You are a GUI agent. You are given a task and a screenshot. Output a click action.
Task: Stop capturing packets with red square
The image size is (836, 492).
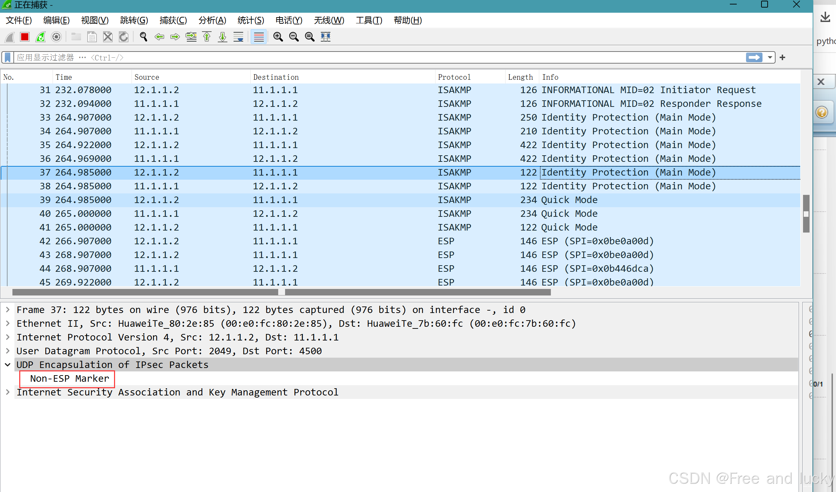25,37
